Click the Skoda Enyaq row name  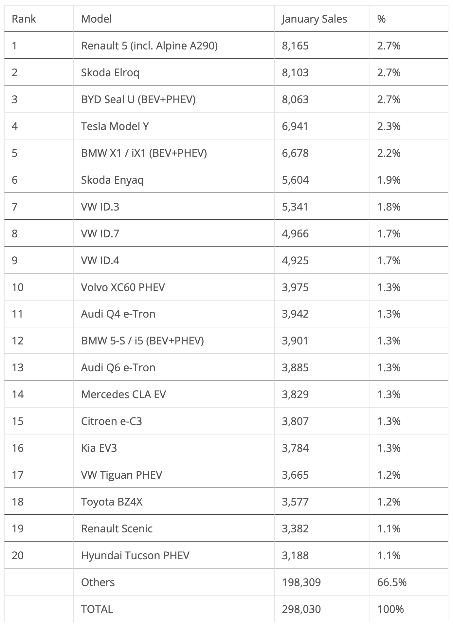(112, 180)
